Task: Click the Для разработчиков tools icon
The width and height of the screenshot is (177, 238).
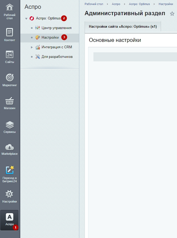Action: coord(38,57)
